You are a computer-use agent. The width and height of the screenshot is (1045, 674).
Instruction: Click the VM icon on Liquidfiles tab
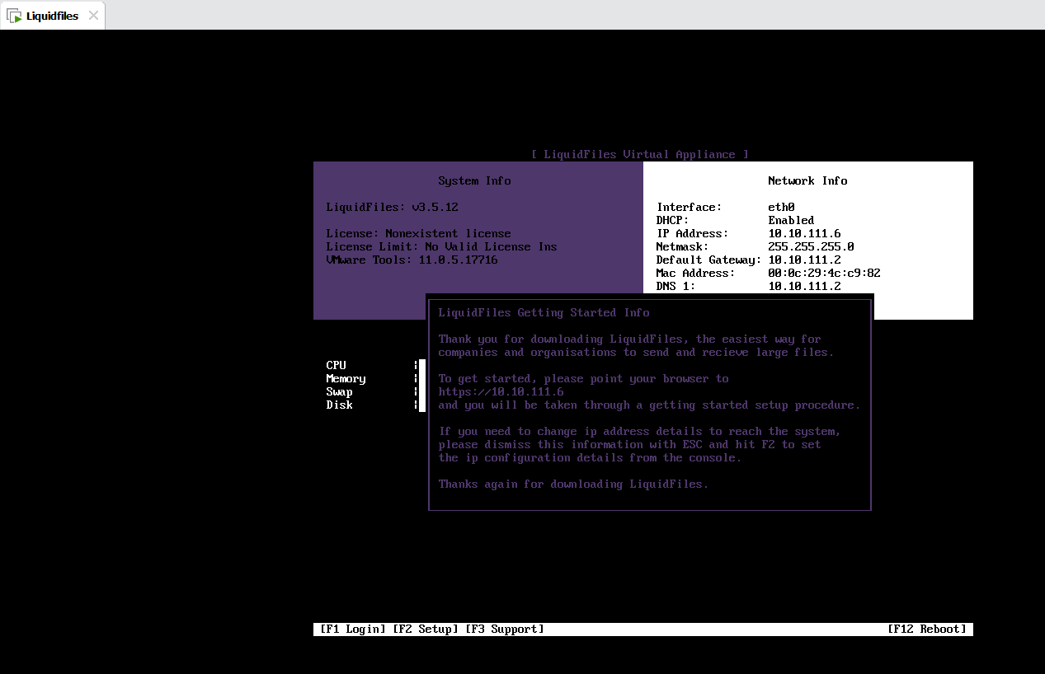pos(15,16)
